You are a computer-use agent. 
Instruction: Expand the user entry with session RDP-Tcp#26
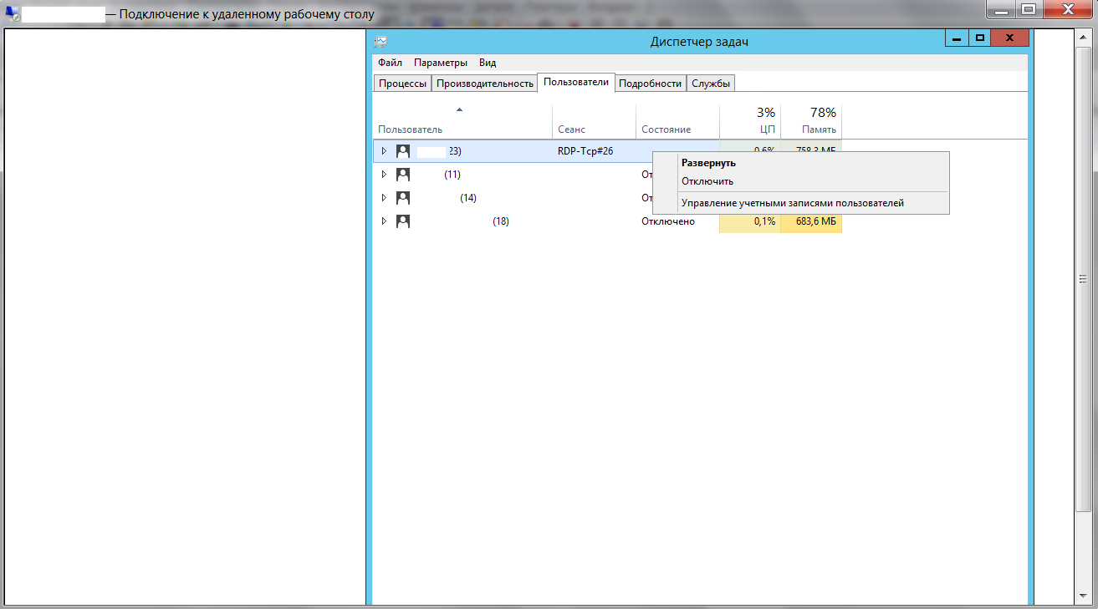(384, 151)
